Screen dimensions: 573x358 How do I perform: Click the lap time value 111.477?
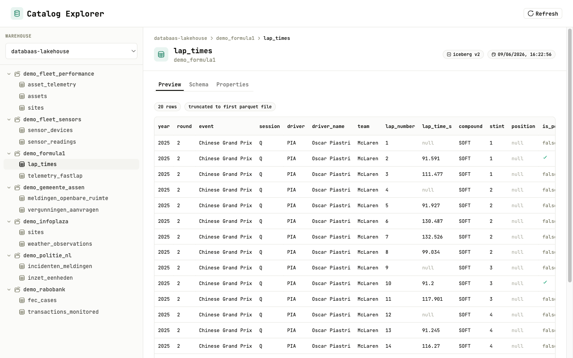tap(432, 174)
